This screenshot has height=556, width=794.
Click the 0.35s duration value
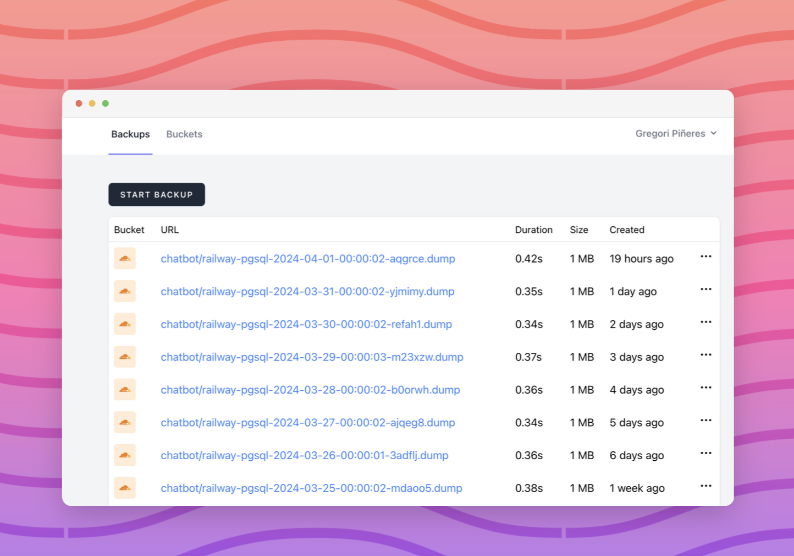(529, 291)
